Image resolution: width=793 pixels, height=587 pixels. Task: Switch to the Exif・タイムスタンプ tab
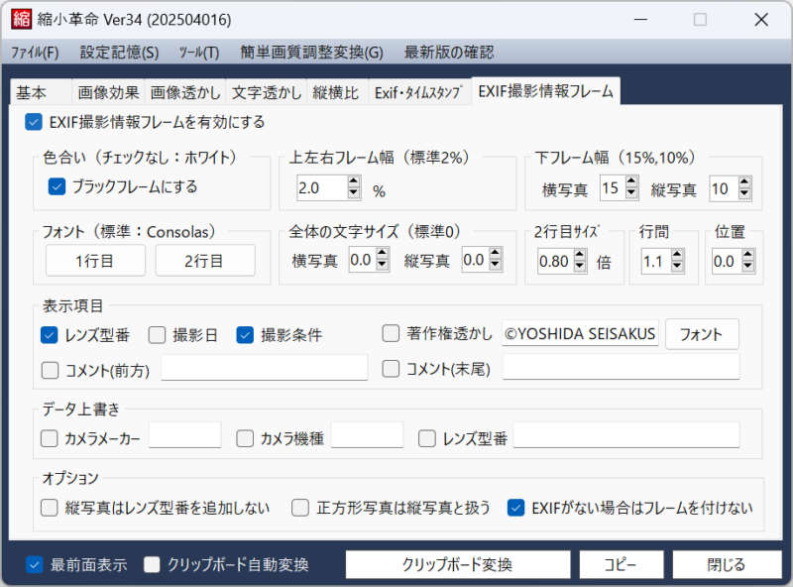[x=419, y=92]
